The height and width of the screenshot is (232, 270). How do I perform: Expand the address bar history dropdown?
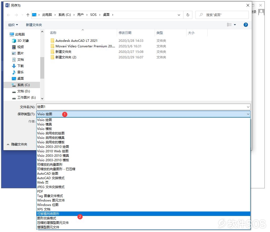(179, 15)
